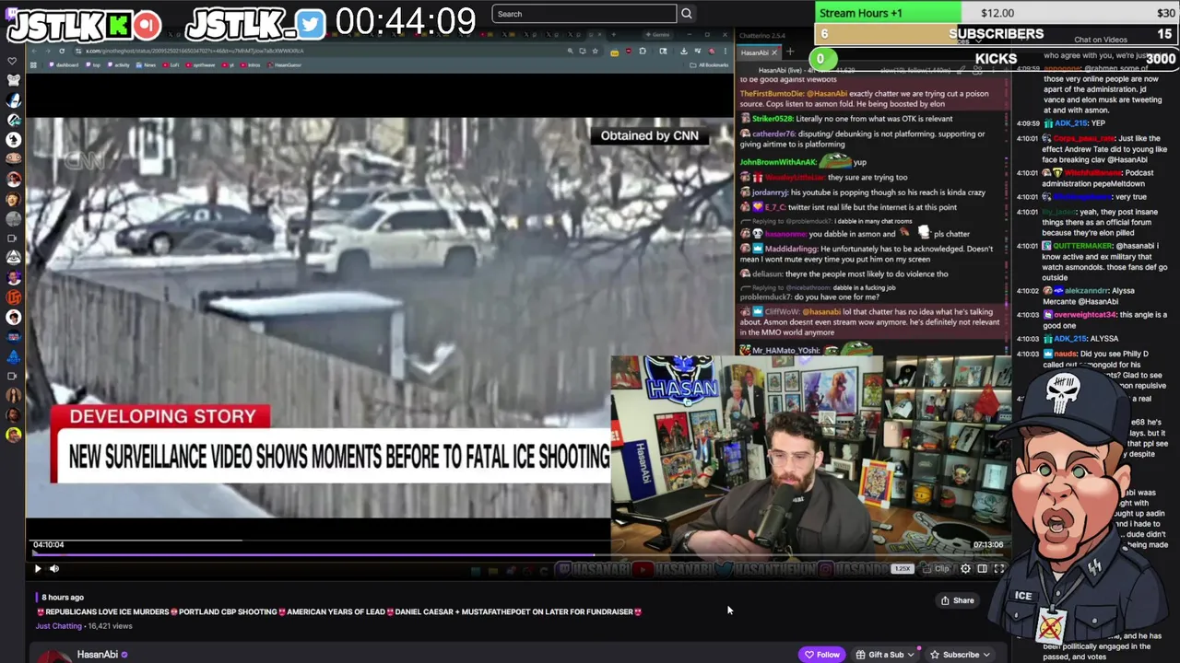Click username jordanryj in Chatterino

point(769,192)
